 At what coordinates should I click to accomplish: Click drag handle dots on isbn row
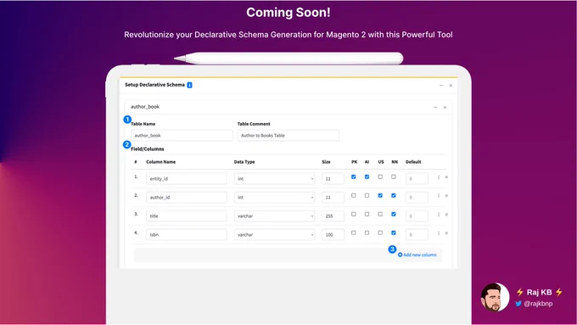click(439, 233)
